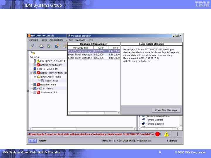Click the red error icon beside netxb01.xrow.netfinity

[38, 73]
